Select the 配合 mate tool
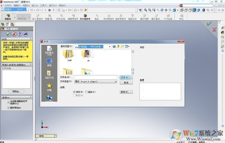This screenshot has width=225, height=143. tap(97, 17)
